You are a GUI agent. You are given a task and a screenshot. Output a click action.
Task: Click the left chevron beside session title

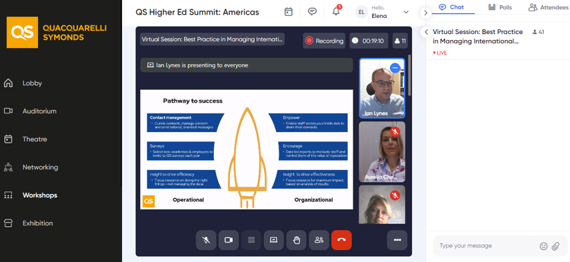point(426,31)
